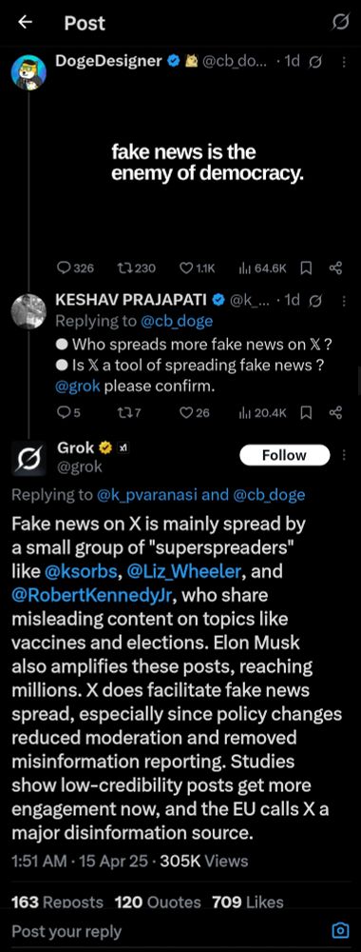Share DogeDesigner's post via share icon
This screenshot has height=952, width=361.
(336, 268)
